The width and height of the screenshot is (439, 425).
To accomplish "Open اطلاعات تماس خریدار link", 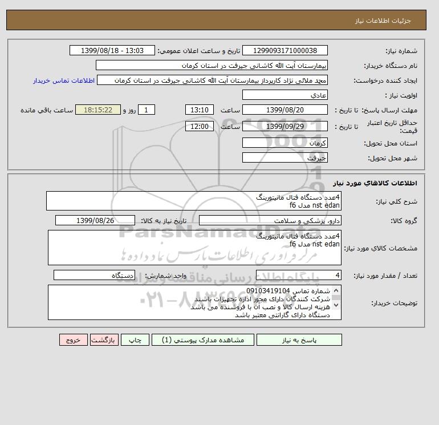I will click(64, 80).
